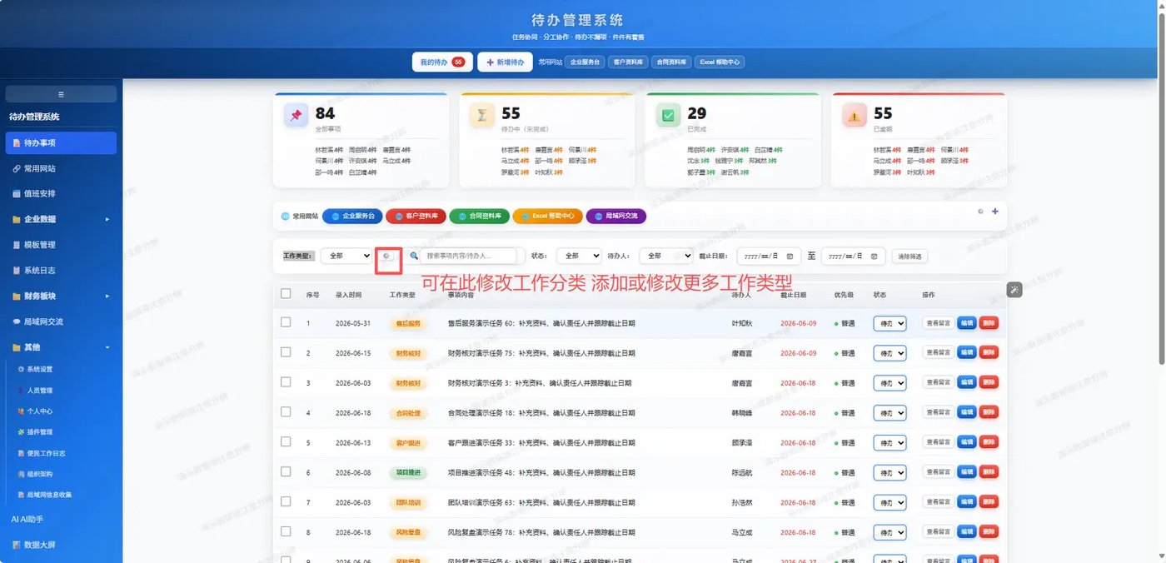Switch to 我的待办 tab in the header
The width and height of the screenshot is (1166, 563).
point(442,62)
